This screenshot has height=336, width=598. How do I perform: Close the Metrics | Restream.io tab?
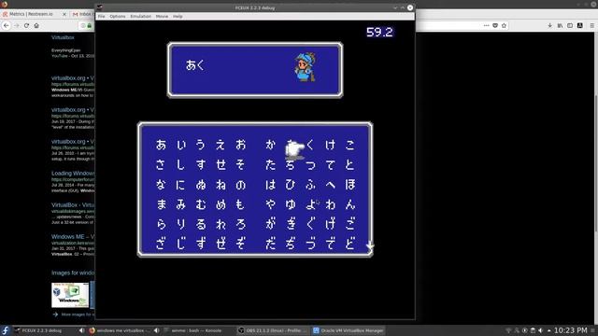64,14
